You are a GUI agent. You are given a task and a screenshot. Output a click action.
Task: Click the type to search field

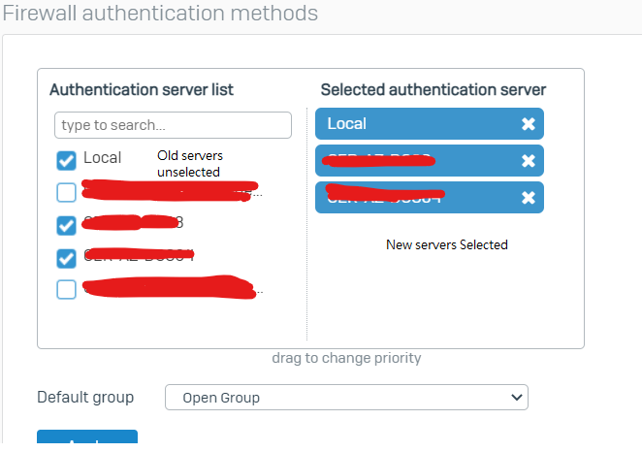pos(173,125)
